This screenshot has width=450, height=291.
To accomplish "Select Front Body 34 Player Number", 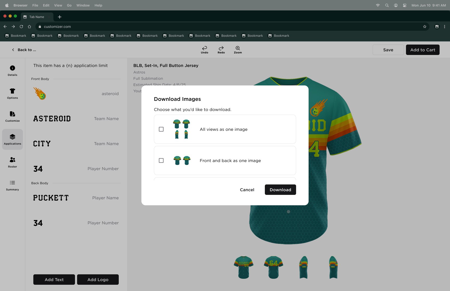I will coord(76,169).
